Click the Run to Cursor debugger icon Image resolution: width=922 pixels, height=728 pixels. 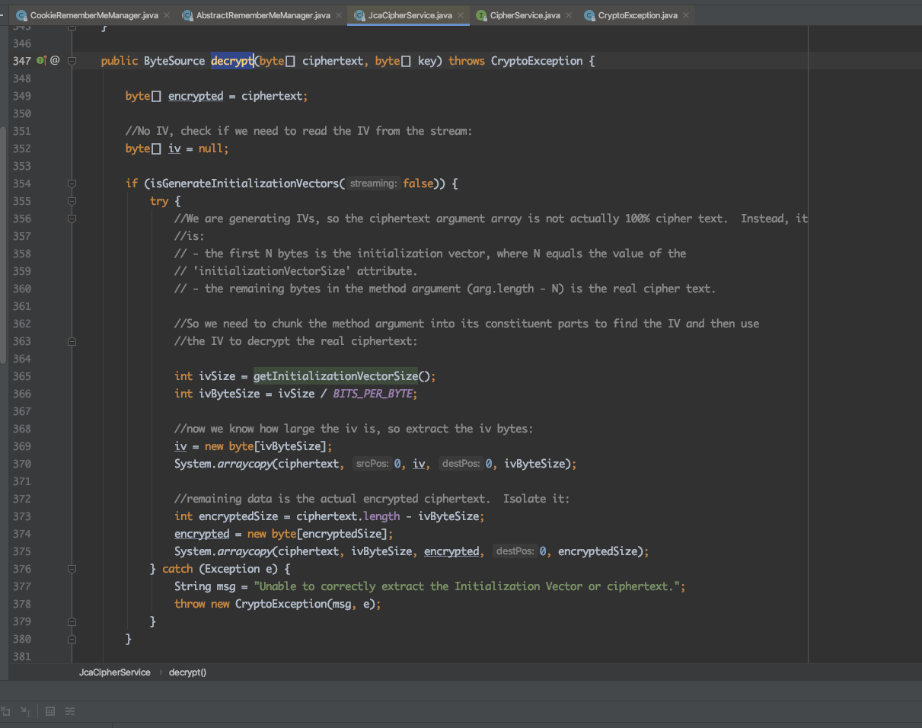25,711
